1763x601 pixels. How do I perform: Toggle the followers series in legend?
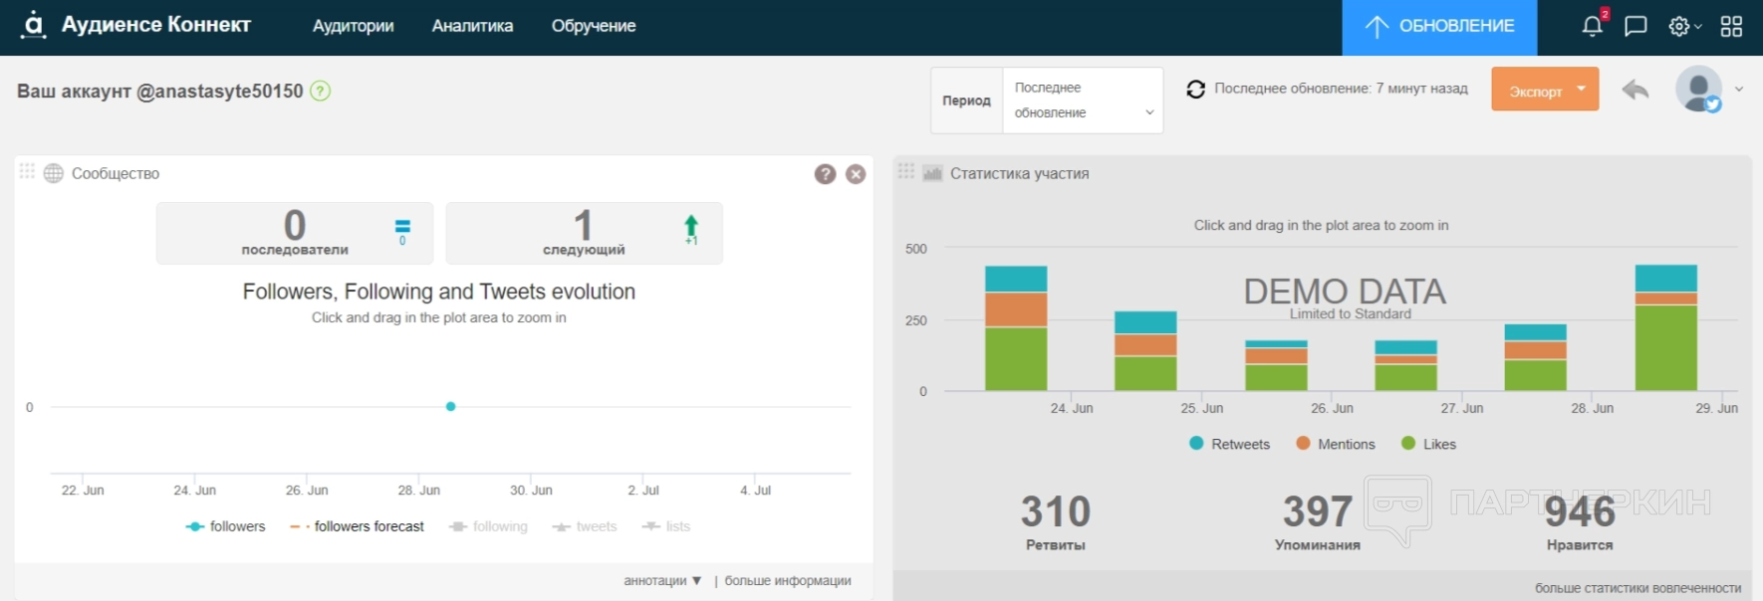click(x=226, y=526)
